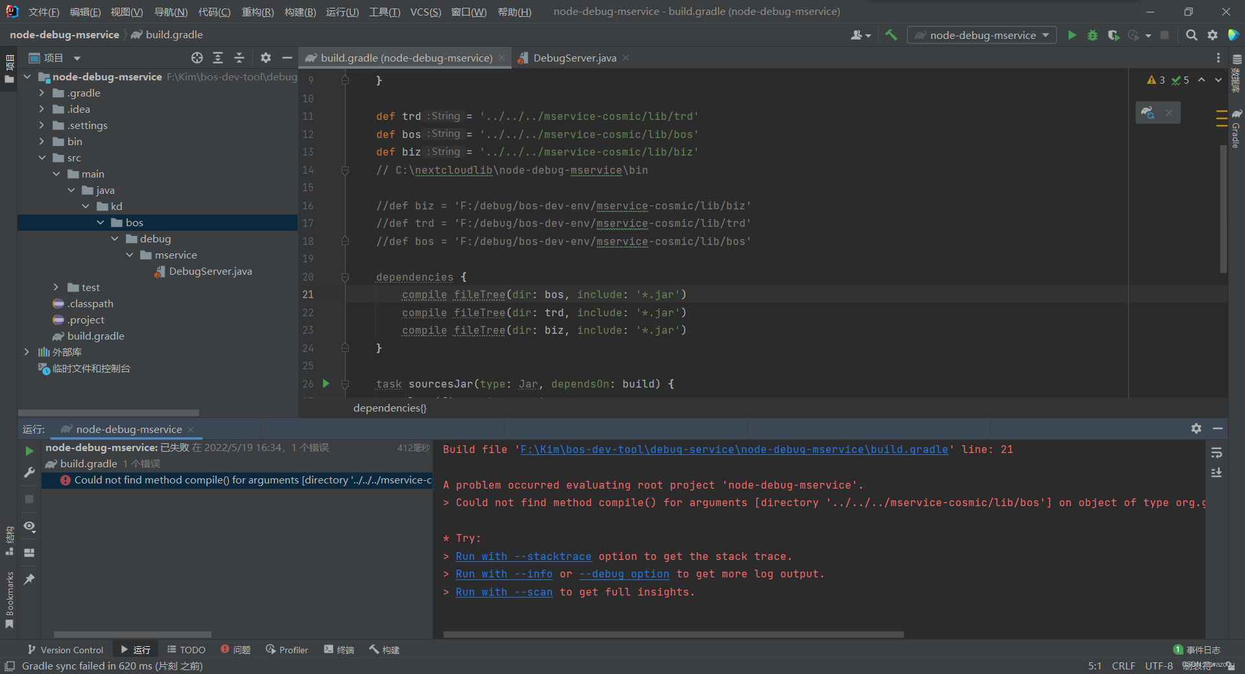The width and height of the screenshot is (1245, 674).
Task: Open Search Everywhere magnifier icon
Action: click(1191, 36)
